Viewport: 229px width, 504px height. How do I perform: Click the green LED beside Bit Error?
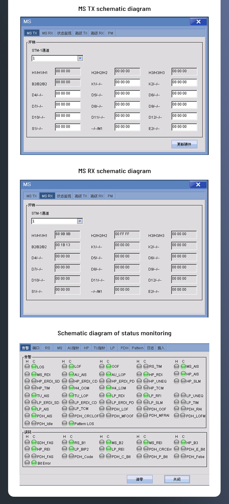click(34, 463)
